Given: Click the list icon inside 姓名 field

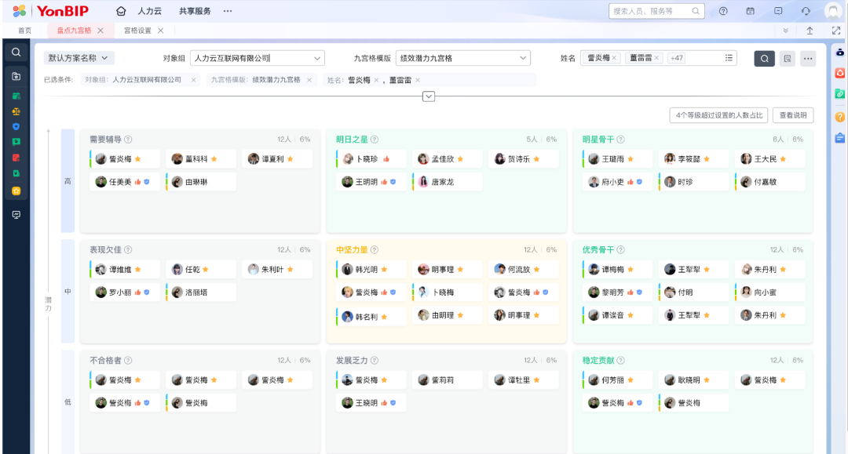Looking at the screenshot, I should [729, 58].
